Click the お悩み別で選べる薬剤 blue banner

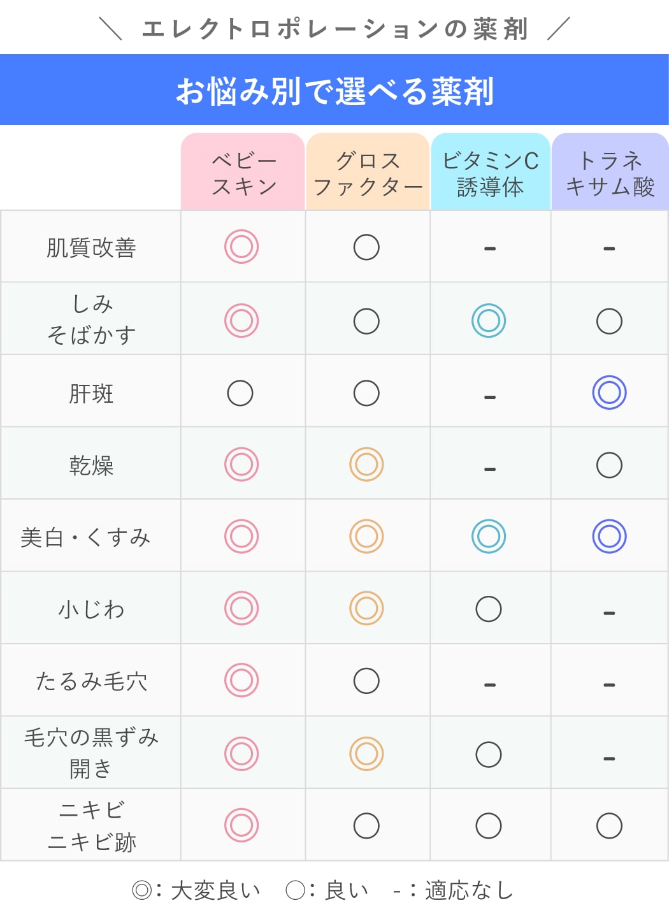pos(334,91)
